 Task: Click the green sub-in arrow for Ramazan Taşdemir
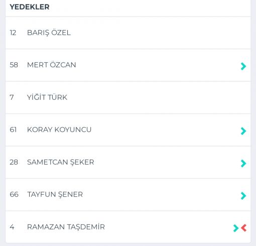236,228
